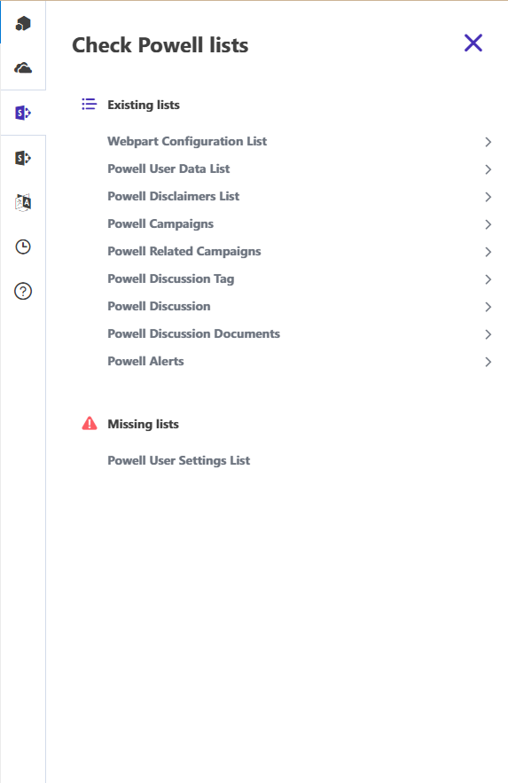Click the purple SharePoint sidebar icon
Screen dimensions: 508x783
pos(23,113)
